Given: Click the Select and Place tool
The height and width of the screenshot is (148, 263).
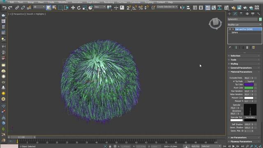Looking at the screenshot, I should click(x=90, y=8).
